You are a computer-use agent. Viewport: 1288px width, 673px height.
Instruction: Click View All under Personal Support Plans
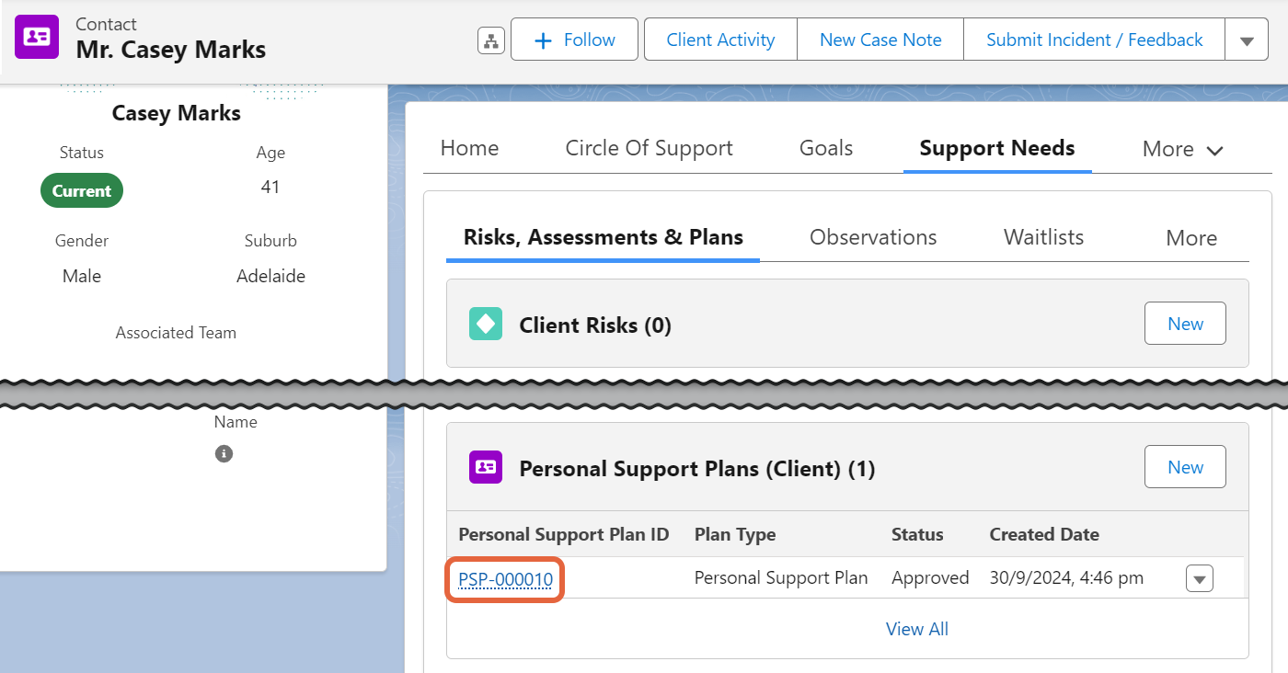pos(916,628)
